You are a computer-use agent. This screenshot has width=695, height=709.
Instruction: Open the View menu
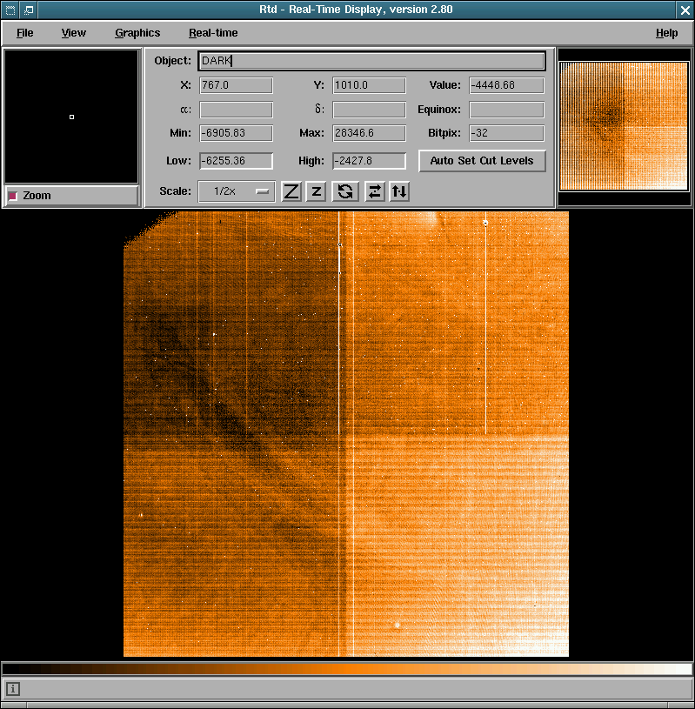[74, 33]
